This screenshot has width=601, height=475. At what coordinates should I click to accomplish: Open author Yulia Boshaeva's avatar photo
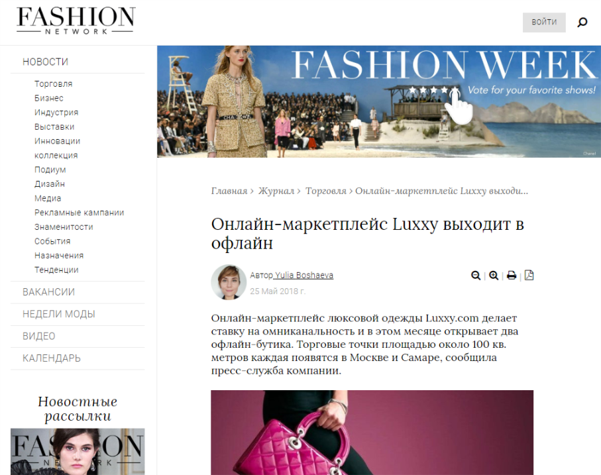click(229, 282)
